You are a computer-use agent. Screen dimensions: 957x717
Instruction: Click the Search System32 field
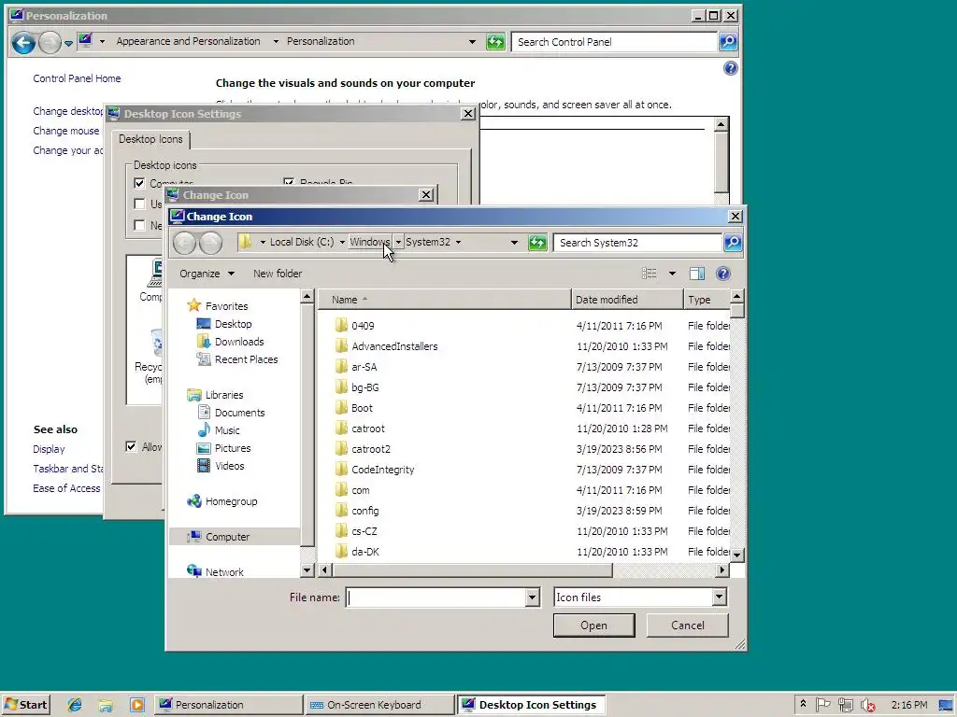[x=637, y=243]
